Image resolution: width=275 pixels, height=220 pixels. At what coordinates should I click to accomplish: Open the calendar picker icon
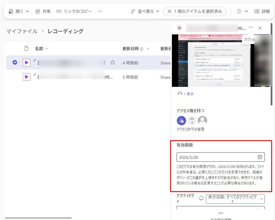coord(260,157)
